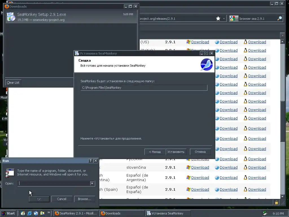Click the ? help button in the Run title bar
Image resolution: width=289 pixels, height=217 pixels.
[90, 161]
